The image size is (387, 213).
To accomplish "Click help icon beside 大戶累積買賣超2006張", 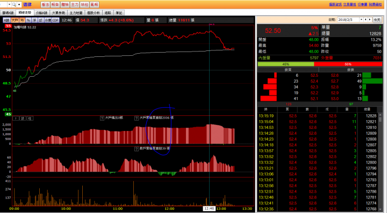I will pos(136,118).
